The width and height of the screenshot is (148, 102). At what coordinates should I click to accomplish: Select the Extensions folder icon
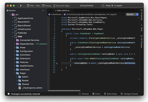pos(17,59)
